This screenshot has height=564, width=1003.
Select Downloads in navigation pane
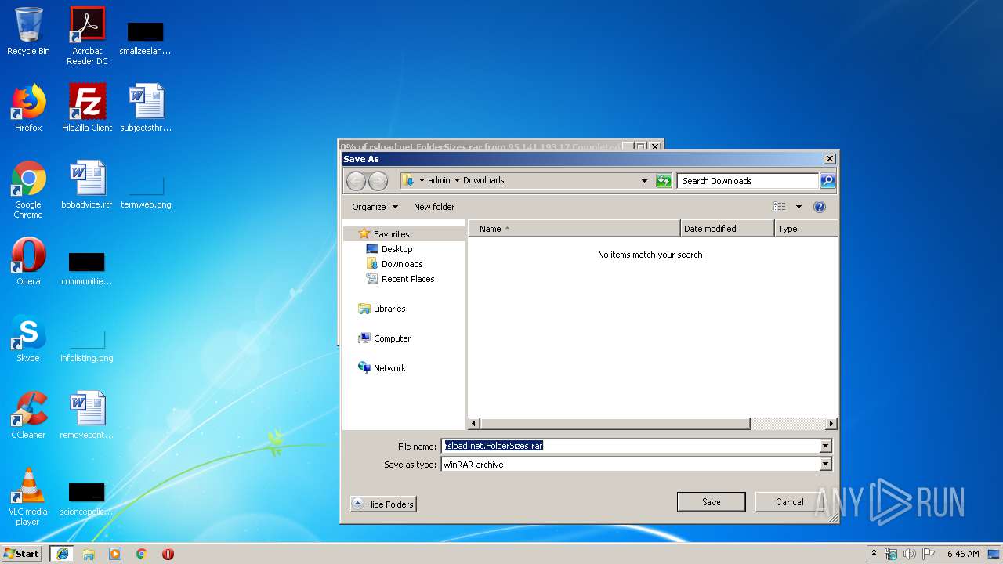[x=402, y=264]
